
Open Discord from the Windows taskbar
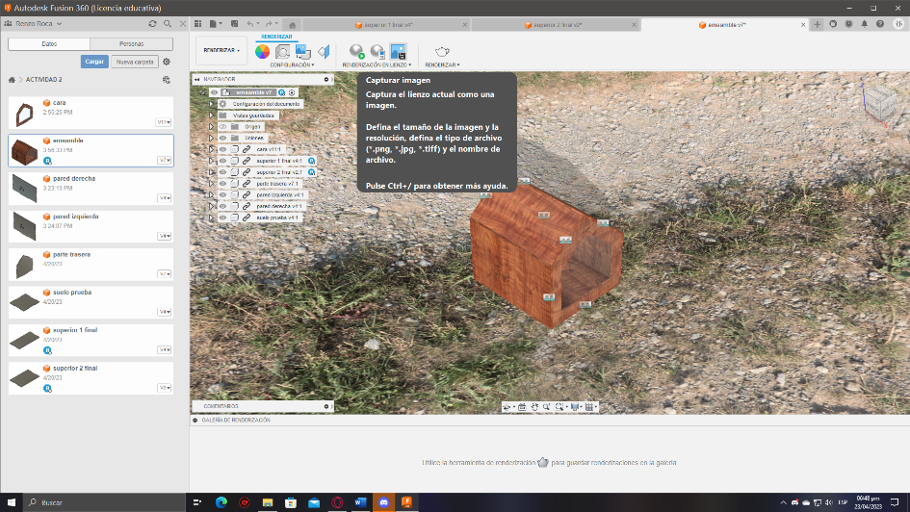[383, 502]
